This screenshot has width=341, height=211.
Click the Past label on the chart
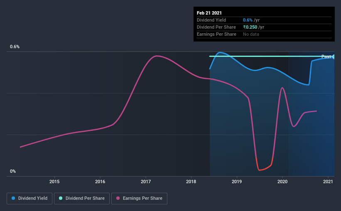[326, 56]
